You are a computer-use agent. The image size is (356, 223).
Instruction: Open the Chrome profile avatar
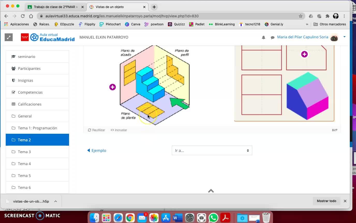tap(336, 16)
